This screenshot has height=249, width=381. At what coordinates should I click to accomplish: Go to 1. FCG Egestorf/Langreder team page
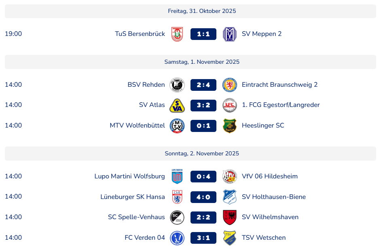[281, 105]
